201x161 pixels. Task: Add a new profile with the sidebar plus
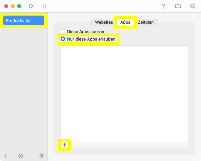pos(6,156)
